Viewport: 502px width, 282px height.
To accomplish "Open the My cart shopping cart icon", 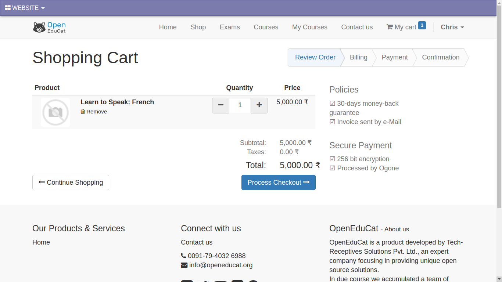I will coord(390,27).
